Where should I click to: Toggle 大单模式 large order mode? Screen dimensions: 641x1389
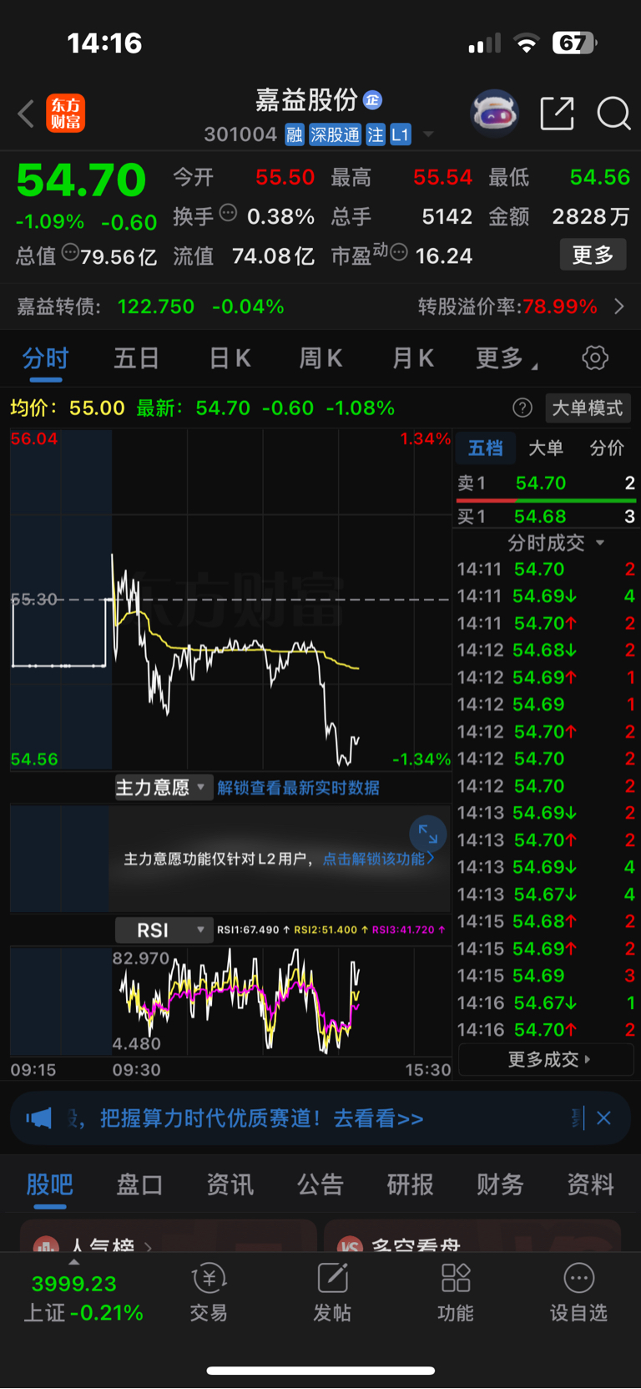[x=588, y=408]
